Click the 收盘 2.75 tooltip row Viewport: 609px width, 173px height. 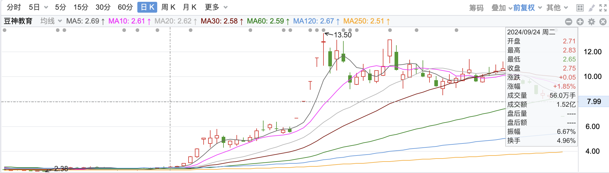click(x=542, y=68)
